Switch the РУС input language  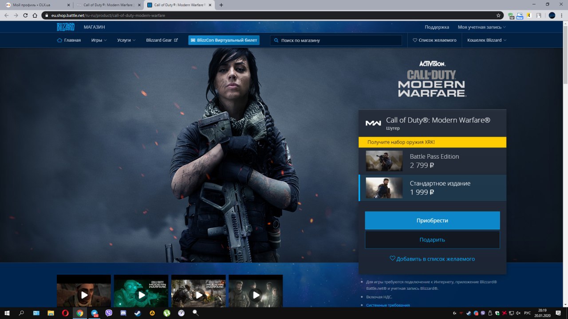point(528,313)
